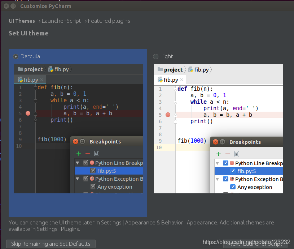Click the red breakpoint dot on line 5
Viewport: 294px width, 249px height.
coord(28,113)
